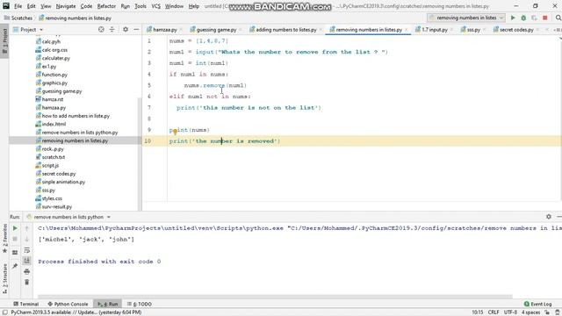
Task: Switch to guessing game.py editor tab
Action: point(216,29)
